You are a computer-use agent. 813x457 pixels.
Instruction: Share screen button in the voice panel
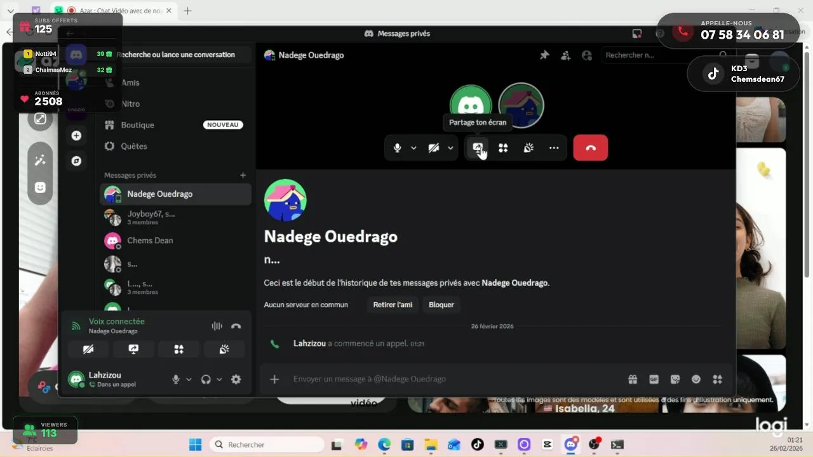click(133, 349)
